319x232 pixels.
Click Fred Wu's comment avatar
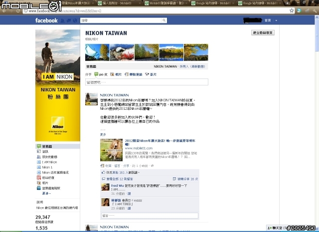point(105,187)
